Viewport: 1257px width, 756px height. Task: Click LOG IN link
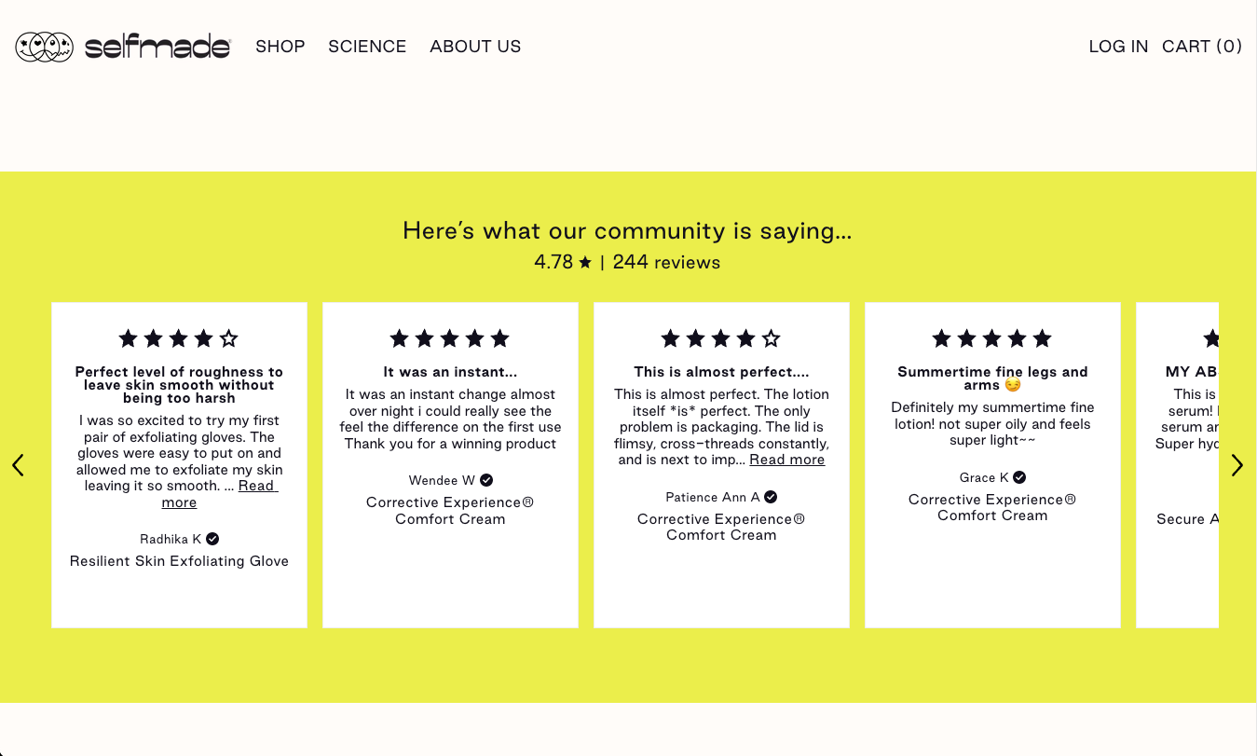pyautogui.click(x=1118, y=47)
